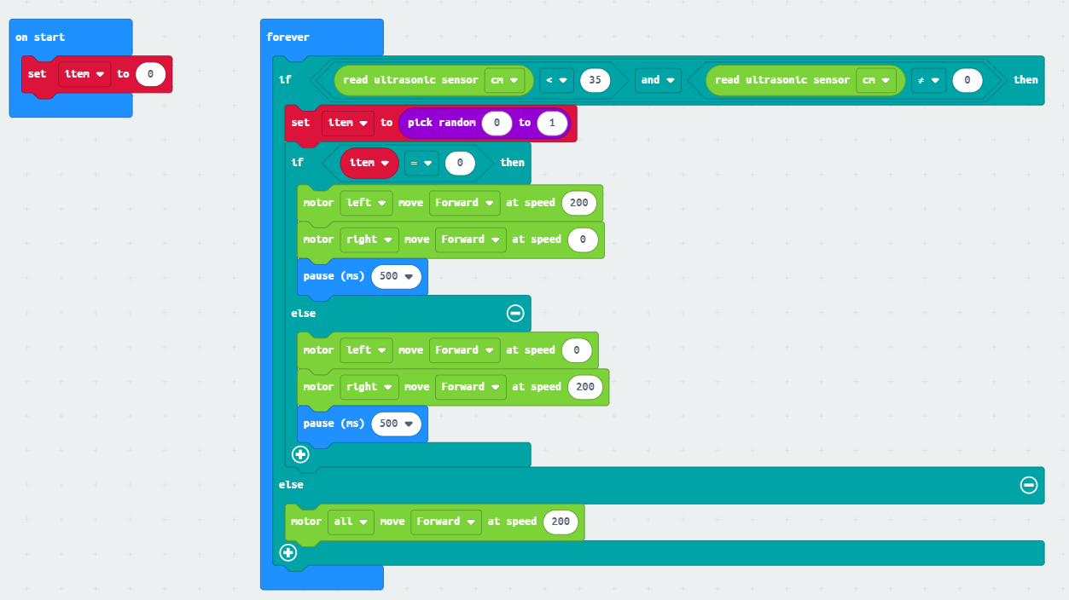Edit speed 200 of first left motor block
The image size is (1069, 600).
point(578,203)
